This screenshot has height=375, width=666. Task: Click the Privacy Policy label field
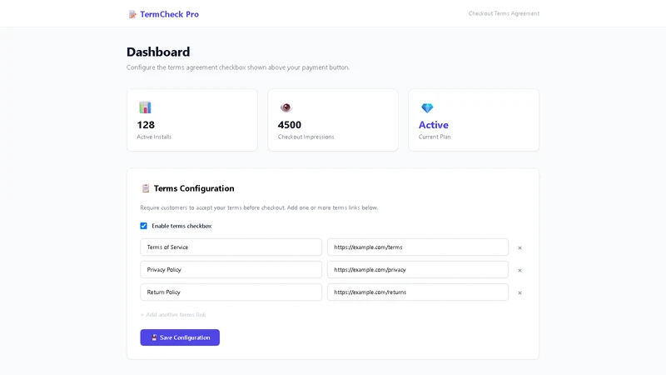(x=231, y=269)
